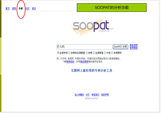Open the 问问 navigation link
The image size is (161, 113).
[27, 9]
